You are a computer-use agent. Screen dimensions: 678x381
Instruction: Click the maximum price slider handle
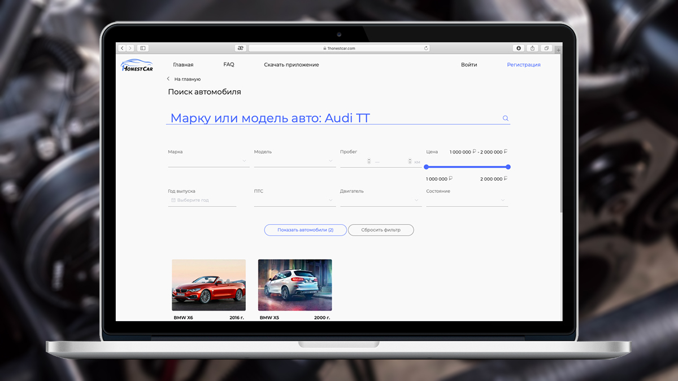508,167
